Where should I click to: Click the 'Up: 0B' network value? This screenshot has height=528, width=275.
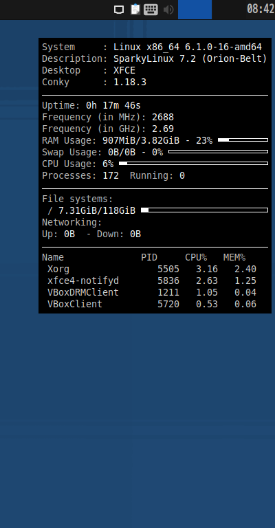[58, 234]
